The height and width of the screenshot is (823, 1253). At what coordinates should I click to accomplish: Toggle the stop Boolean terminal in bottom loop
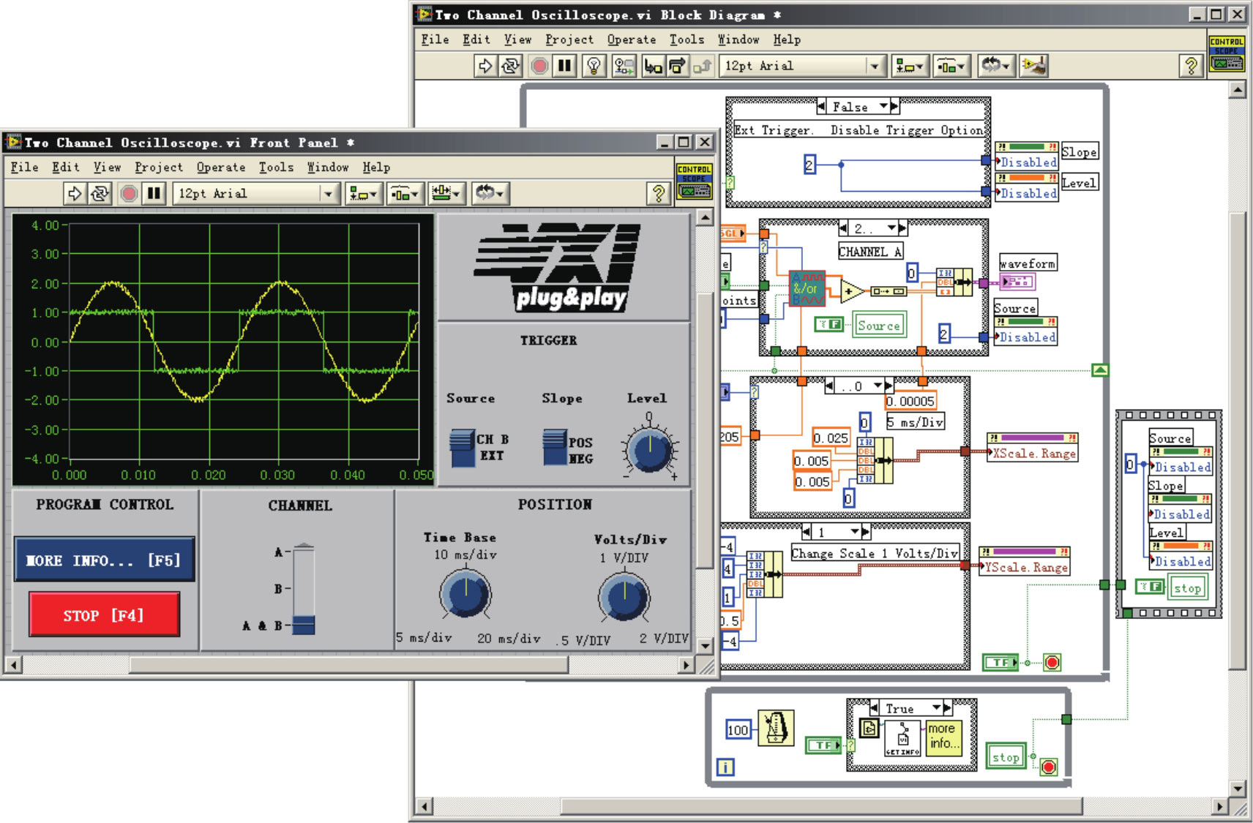[1006, 757]
